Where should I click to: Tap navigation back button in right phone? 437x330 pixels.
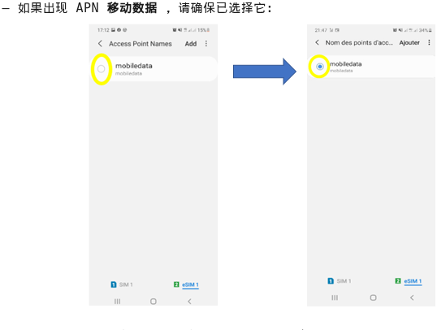tap(412, 297)
